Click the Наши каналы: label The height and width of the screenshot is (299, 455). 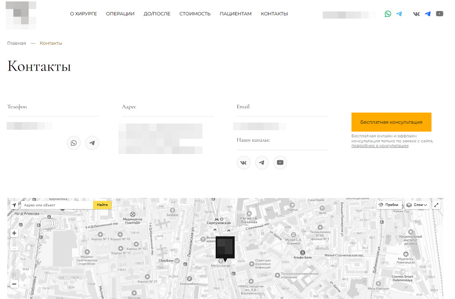click(254, 140)
